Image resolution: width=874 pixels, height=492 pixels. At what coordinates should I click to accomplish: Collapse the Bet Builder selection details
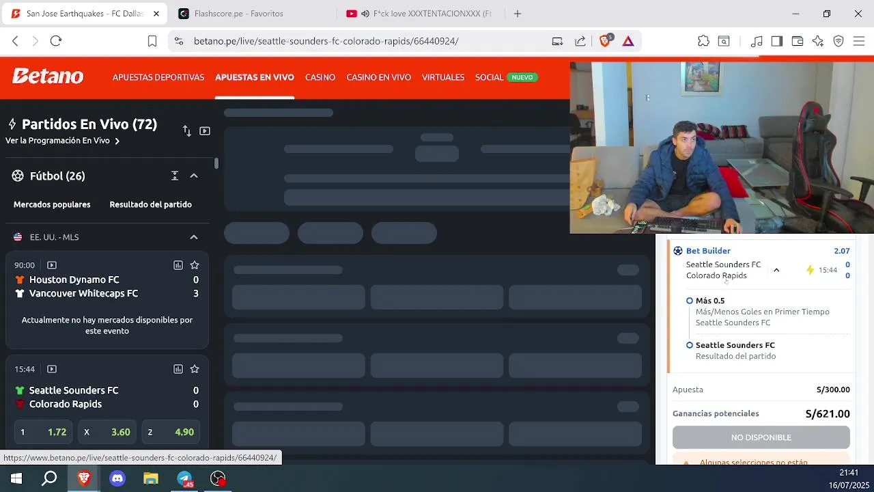point(776,270)
